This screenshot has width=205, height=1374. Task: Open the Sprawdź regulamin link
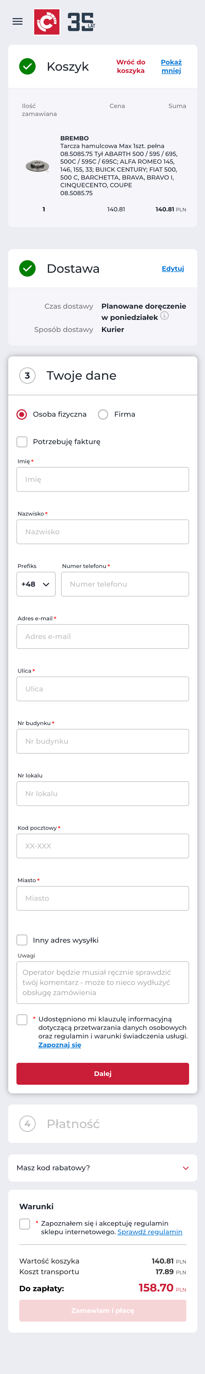click(150, 1232)
